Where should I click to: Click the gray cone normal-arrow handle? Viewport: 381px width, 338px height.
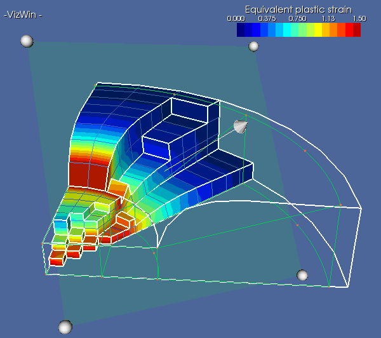241,126
